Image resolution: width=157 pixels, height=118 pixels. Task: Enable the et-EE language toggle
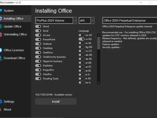point(82,71)
